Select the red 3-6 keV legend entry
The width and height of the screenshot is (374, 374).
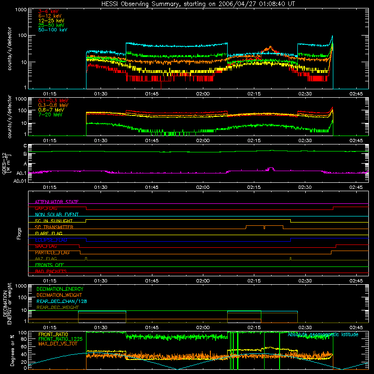[48, 11]
